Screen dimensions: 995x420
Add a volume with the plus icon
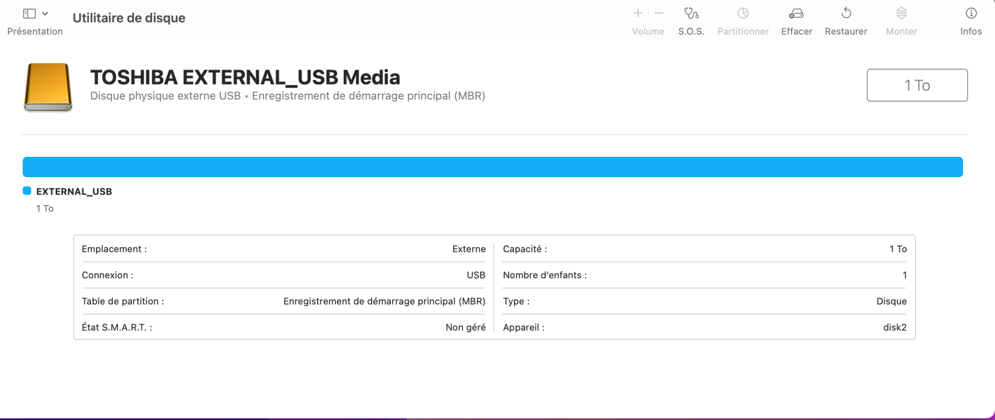638,13
